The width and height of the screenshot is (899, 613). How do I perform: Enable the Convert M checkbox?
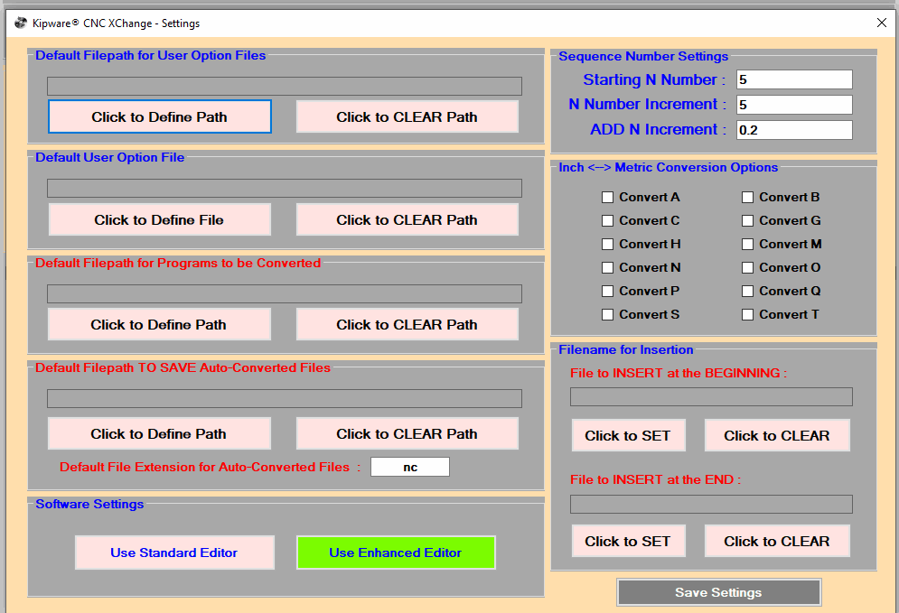(747, 244)
